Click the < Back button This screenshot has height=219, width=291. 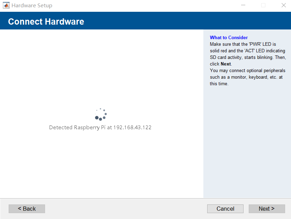pyautogui.click(x=27, y=209)
